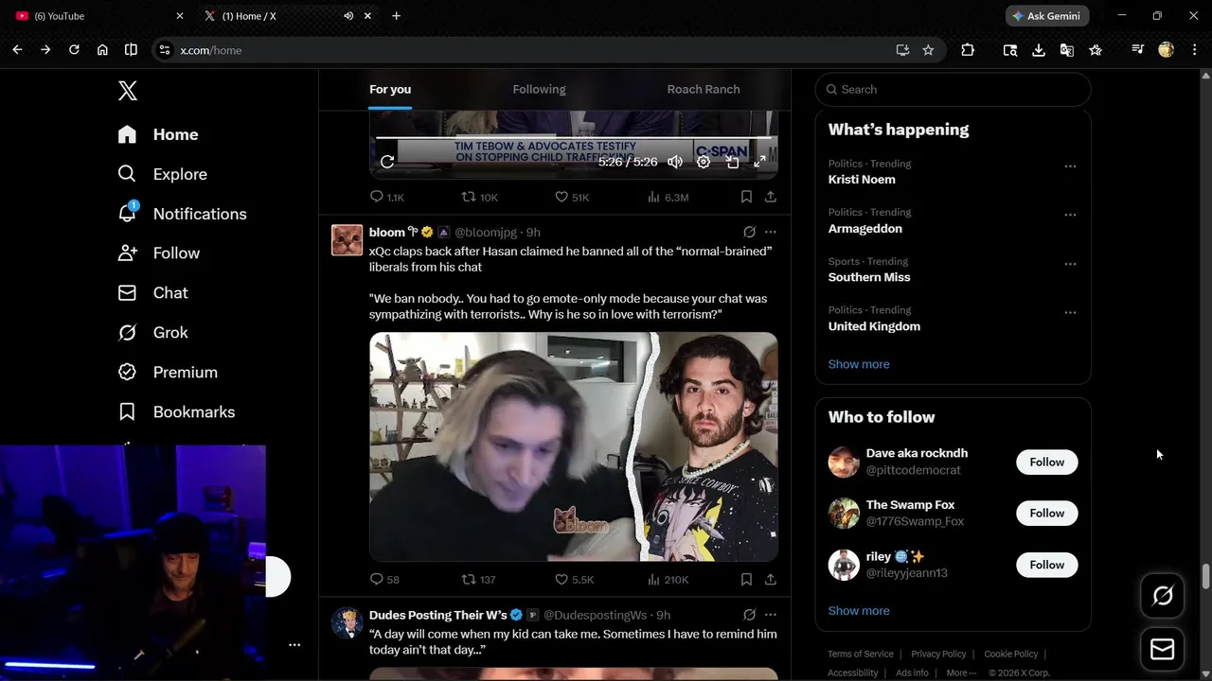Open a new browser tab

[396, 16]
